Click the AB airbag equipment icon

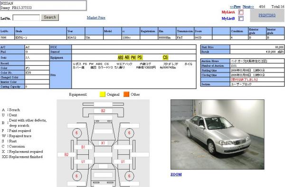tap(127, 57)
